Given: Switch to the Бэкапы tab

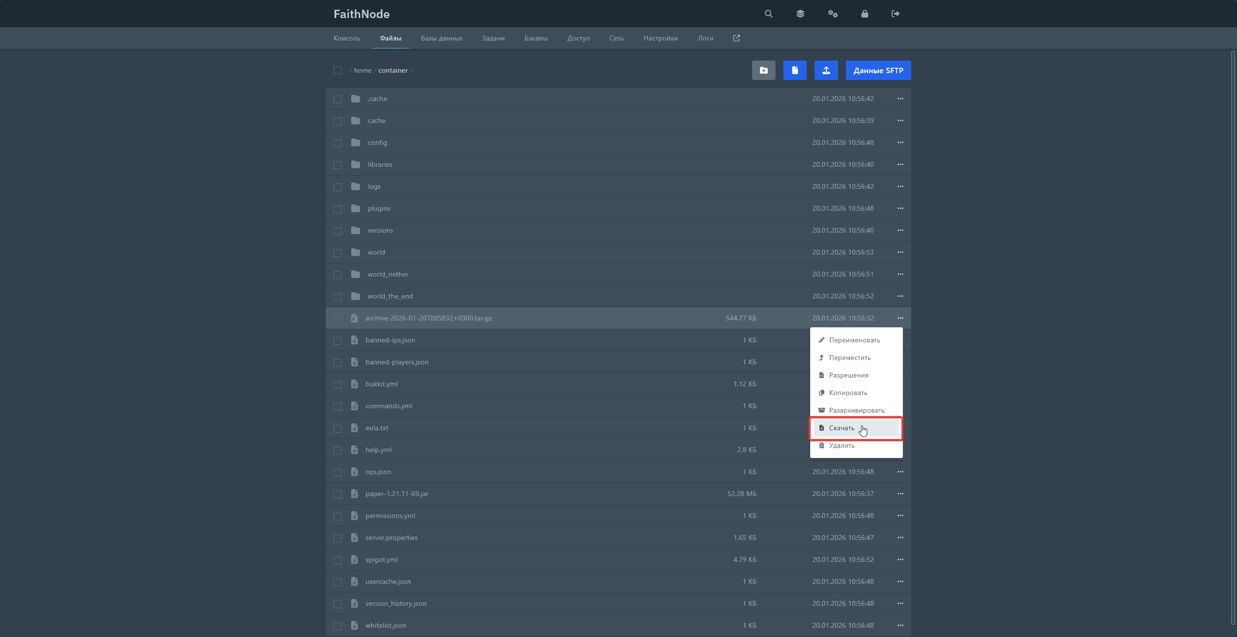Looking at the screenshot, I should click(x=536, y=38).
